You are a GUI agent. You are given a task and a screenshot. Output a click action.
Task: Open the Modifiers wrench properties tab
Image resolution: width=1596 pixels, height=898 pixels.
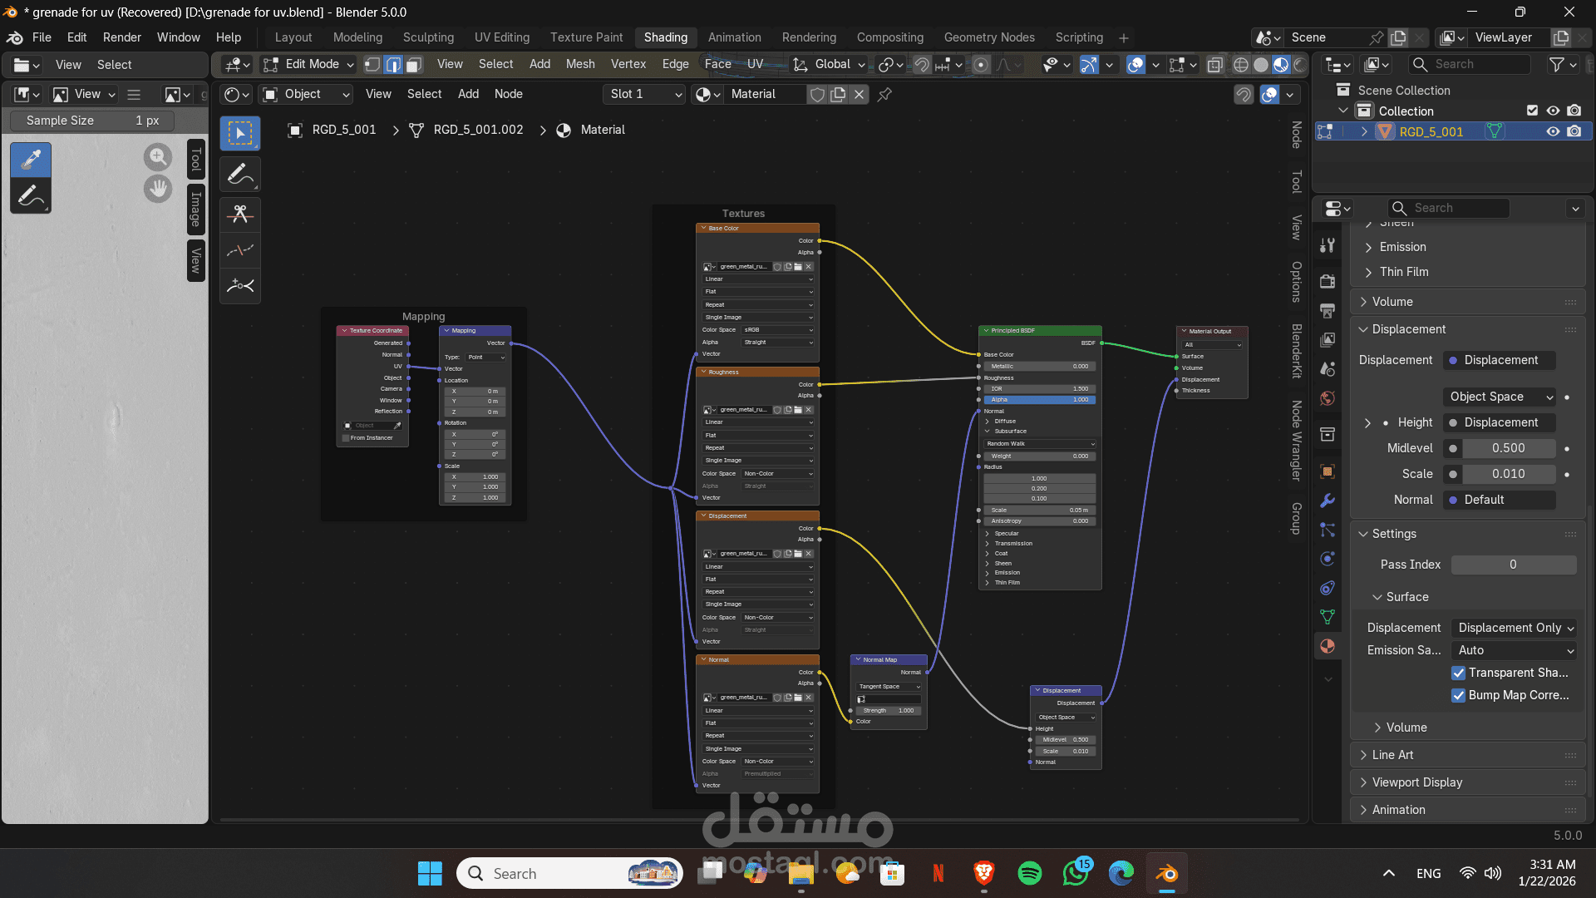tap(1328, 501)
